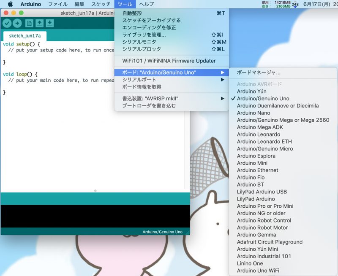
Task: Select Arduino/Genuino Mega or Mega 2560
Action: pos(283,120)
